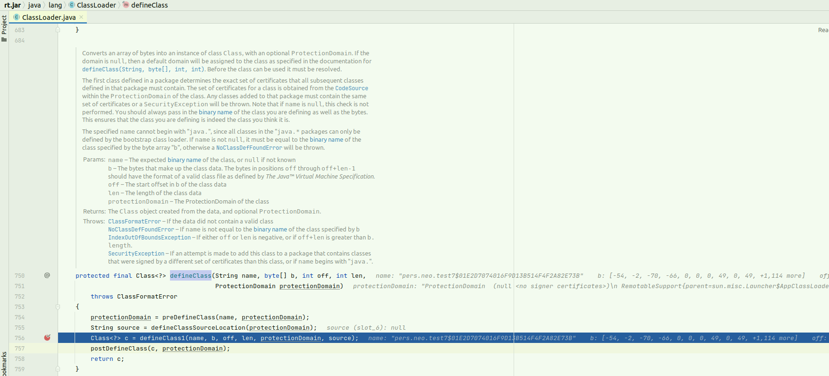Open the CodeSource doc link
829x376 pixels.
tap(352, 88)
